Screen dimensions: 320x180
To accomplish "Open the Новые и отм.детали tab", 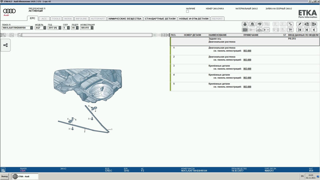I will coord(194,18).
